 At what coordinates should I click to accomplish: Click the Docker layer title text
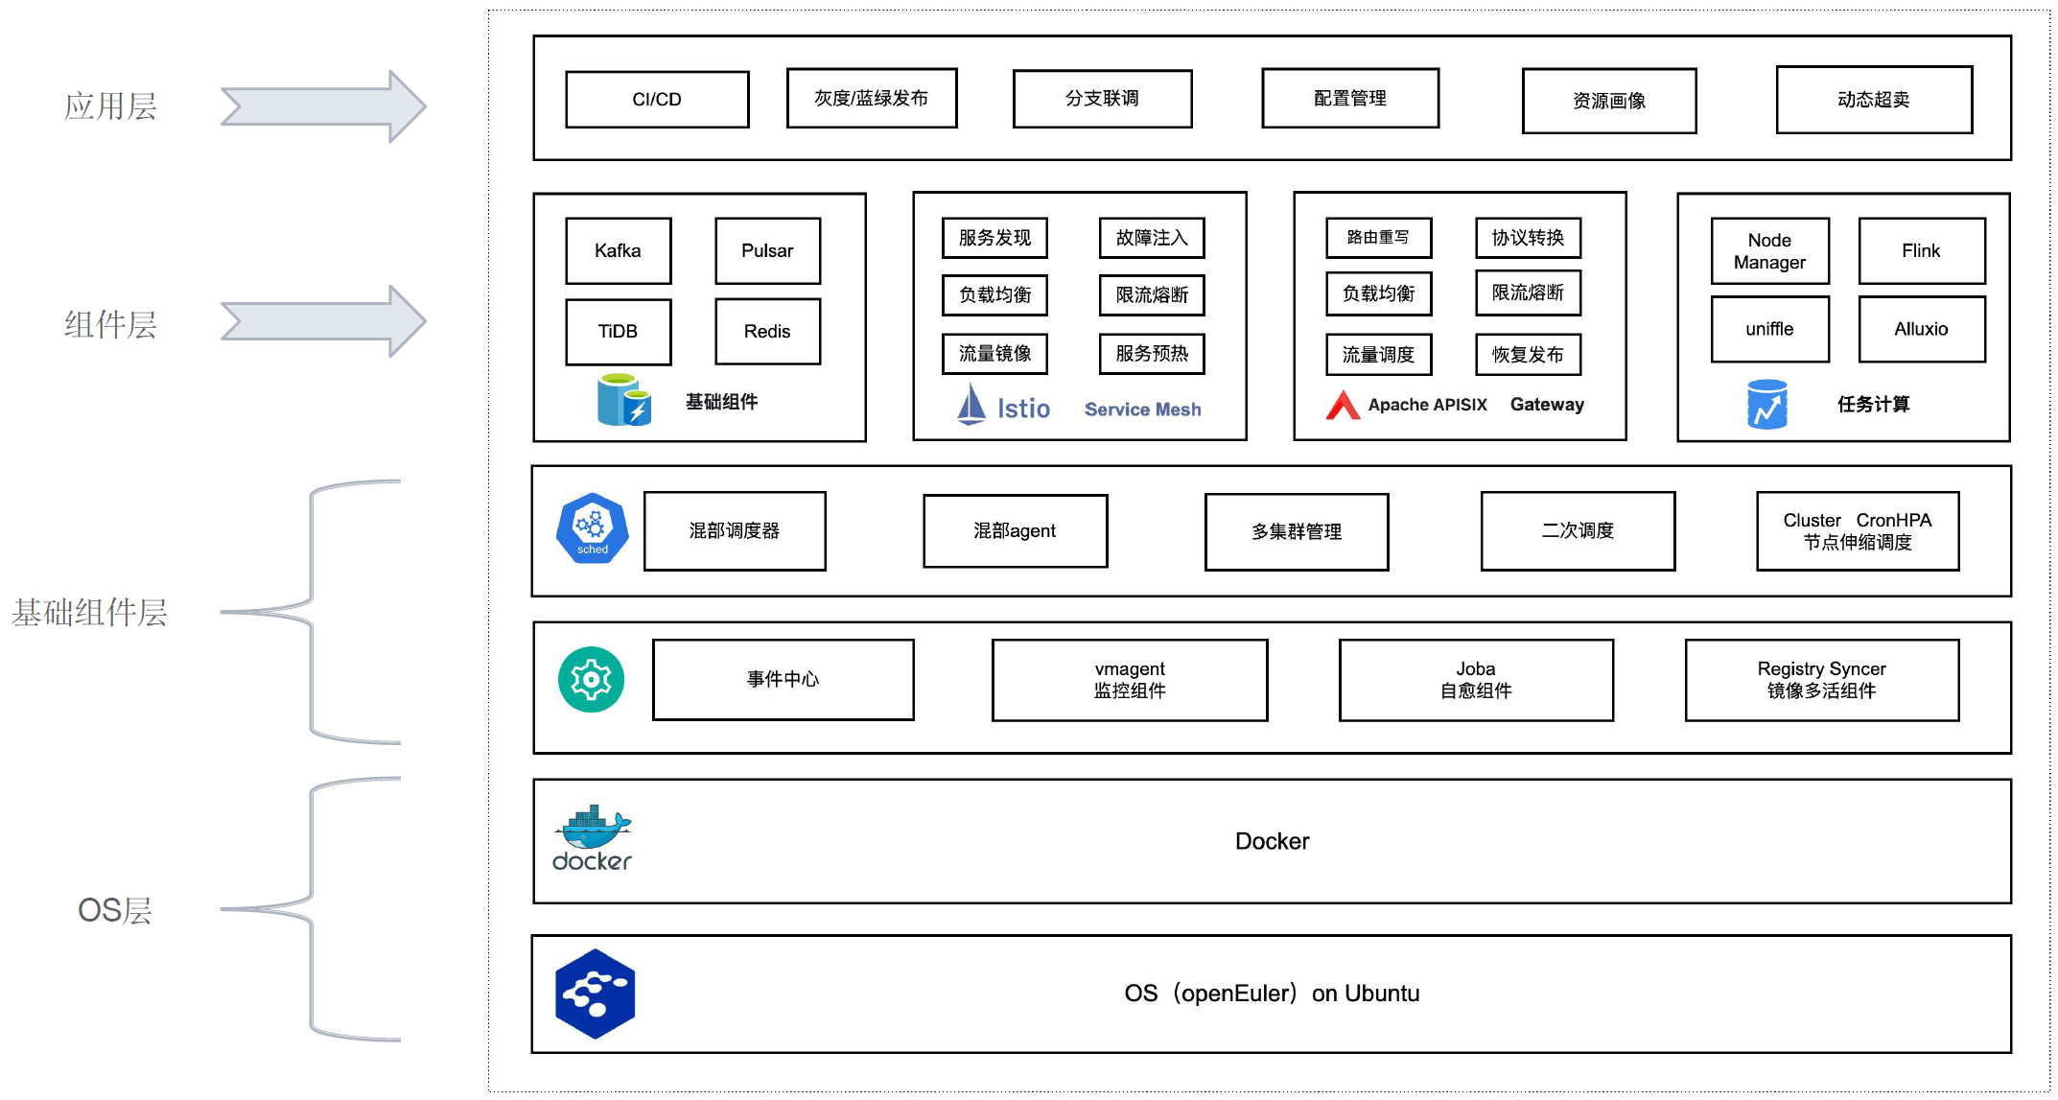click(x=1272, y=842)
